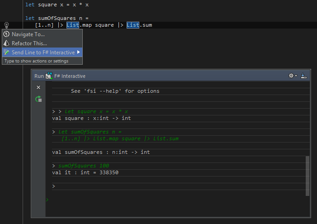Open the gear settings menu
This screenshot has height=224, width=317.
[293, 76]
